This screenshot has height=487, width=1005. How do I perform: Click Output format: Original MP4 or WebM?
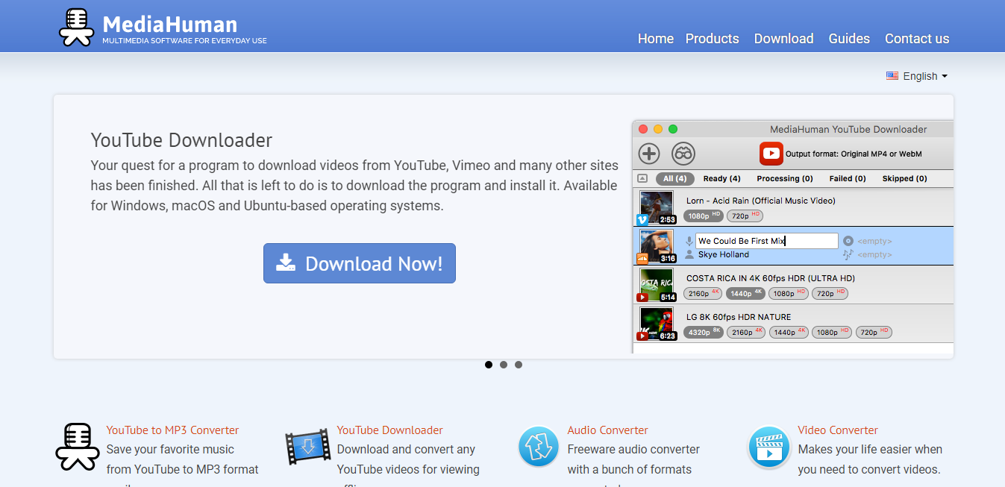coord(854,154)
